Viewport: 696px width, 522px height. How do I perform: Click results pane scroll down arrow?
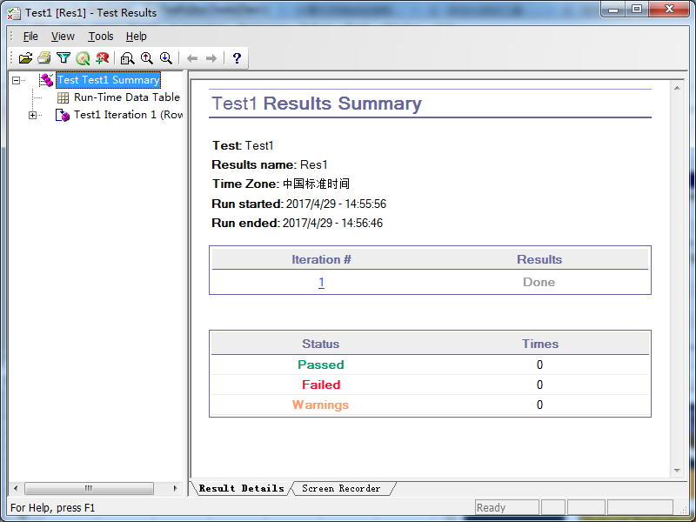tap(678, 471)
